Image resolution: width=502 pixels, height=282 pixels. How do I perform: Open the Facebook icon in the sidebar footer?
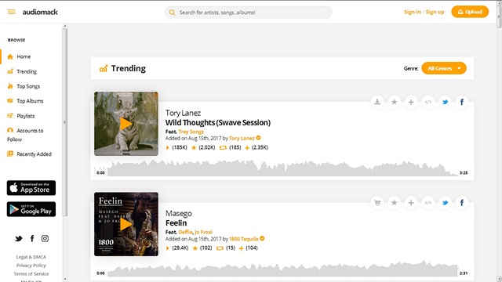click(32, 238)
